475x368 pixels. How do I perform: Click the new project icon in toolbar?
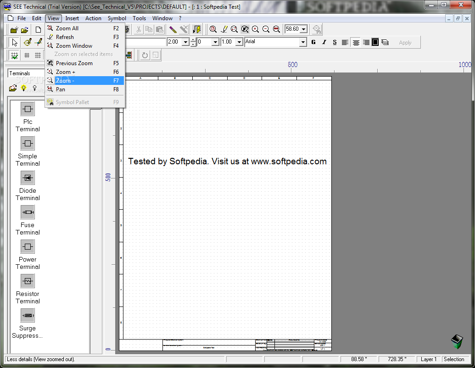point(14,30)
